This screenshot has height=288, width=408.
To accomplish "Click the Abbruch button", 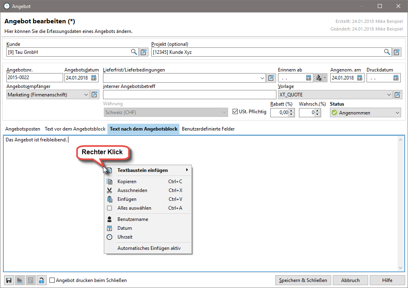I will (x=350, y=280).
